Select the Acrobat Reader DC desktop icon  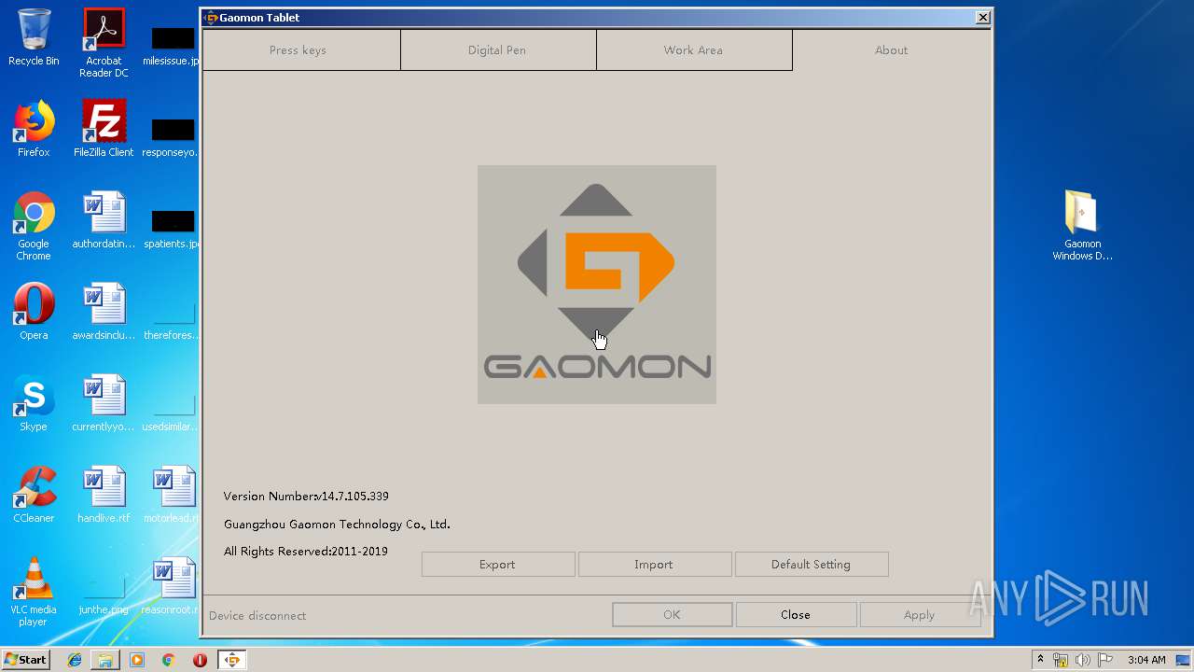coord(104,43)
